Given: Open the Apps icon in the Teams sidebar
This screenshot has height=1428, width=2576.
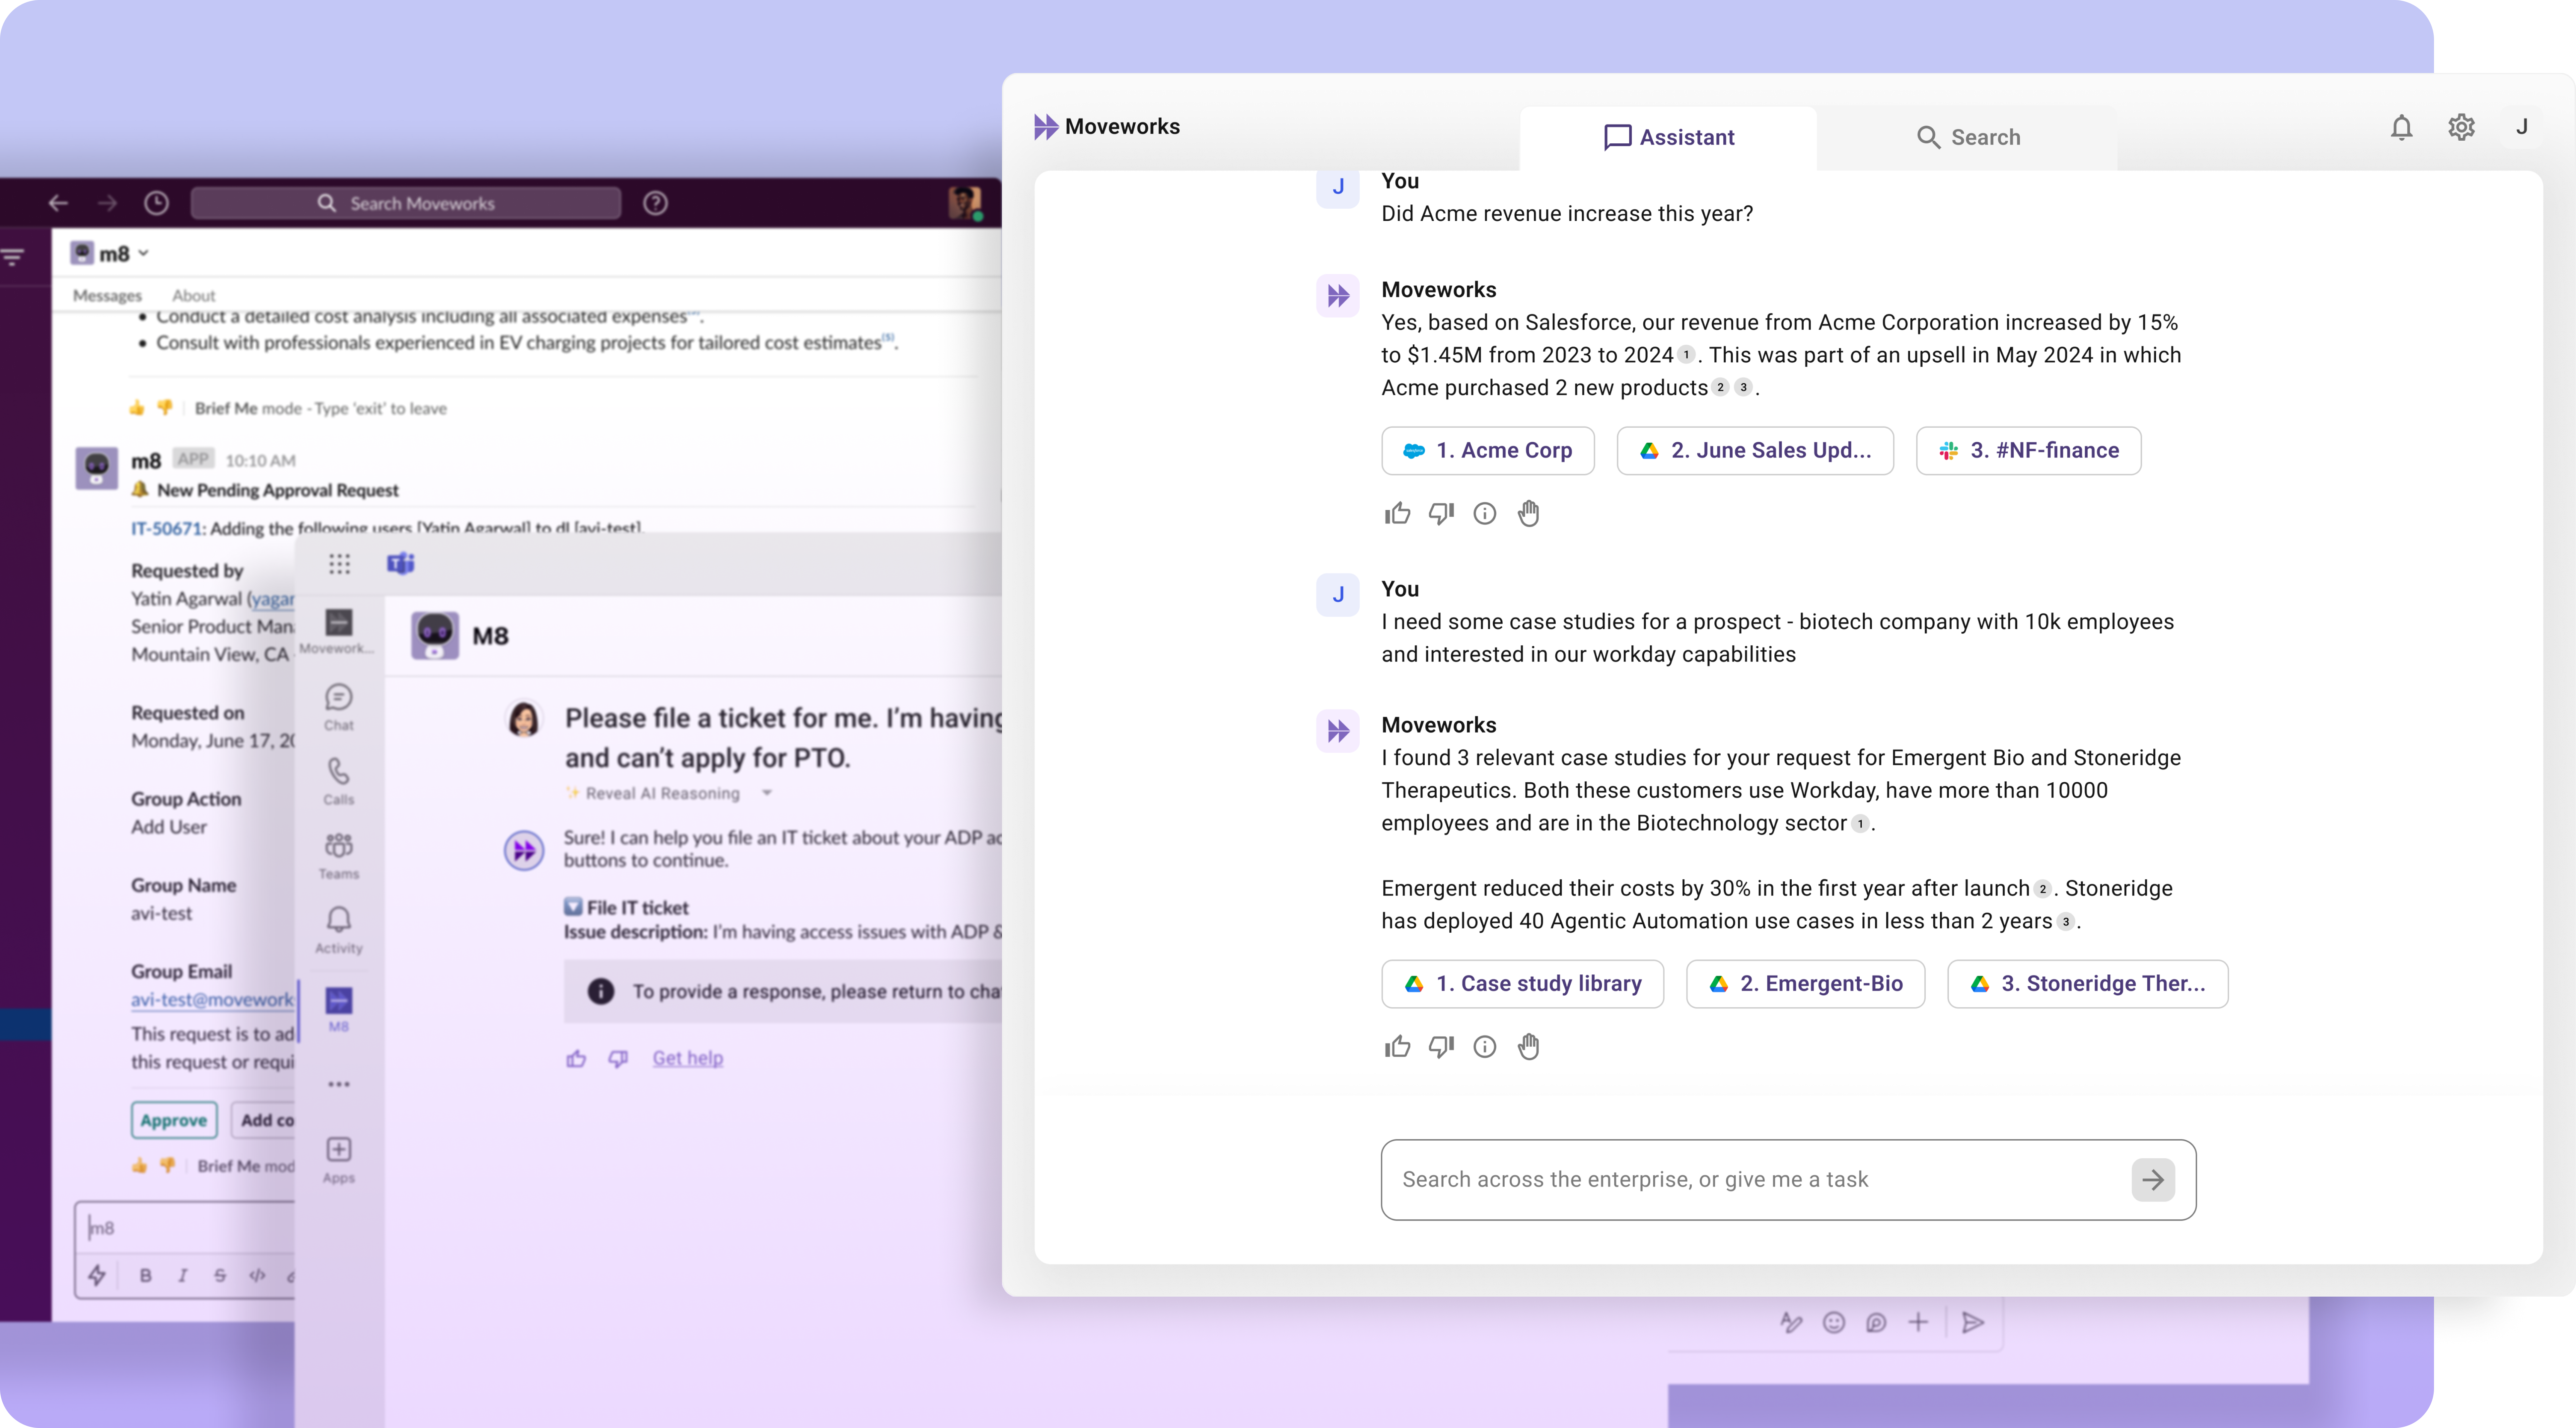Looking at the screenshot, I should pyautogui.click(x=339, y=1158).
